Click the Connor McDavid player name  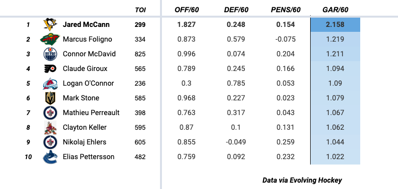pos(89,54)
